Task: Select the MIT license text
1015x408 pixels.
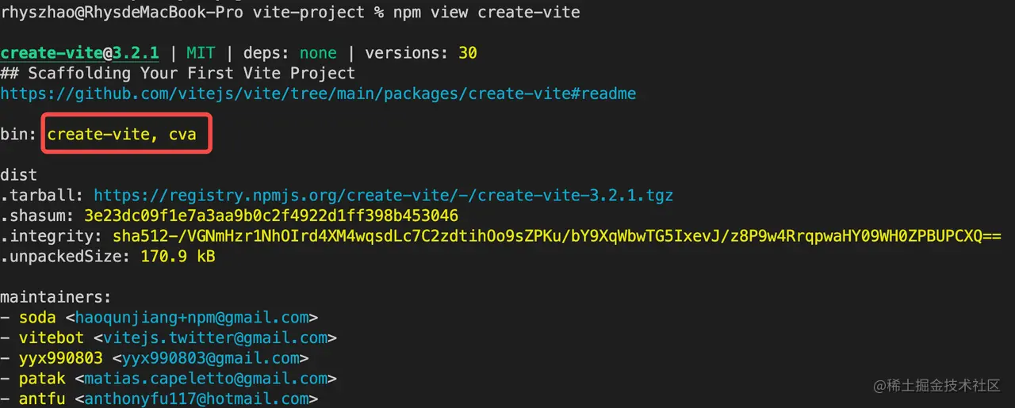Action: click(x=201, y=53)
